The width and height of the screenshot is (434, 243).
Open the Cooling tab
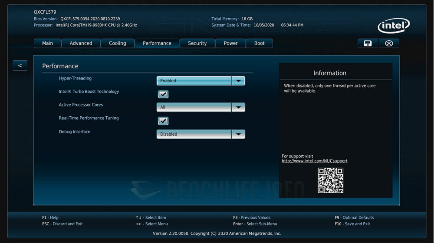(117, 43)
